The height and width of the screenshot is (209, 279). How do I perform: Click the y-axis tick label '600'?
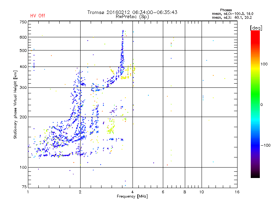23,37
